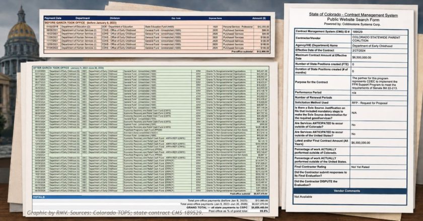The height and width of the screenshot is (221, 423).
Task: Click the 'Not Available' vendor comment
Action: click(x=303, y=196)
